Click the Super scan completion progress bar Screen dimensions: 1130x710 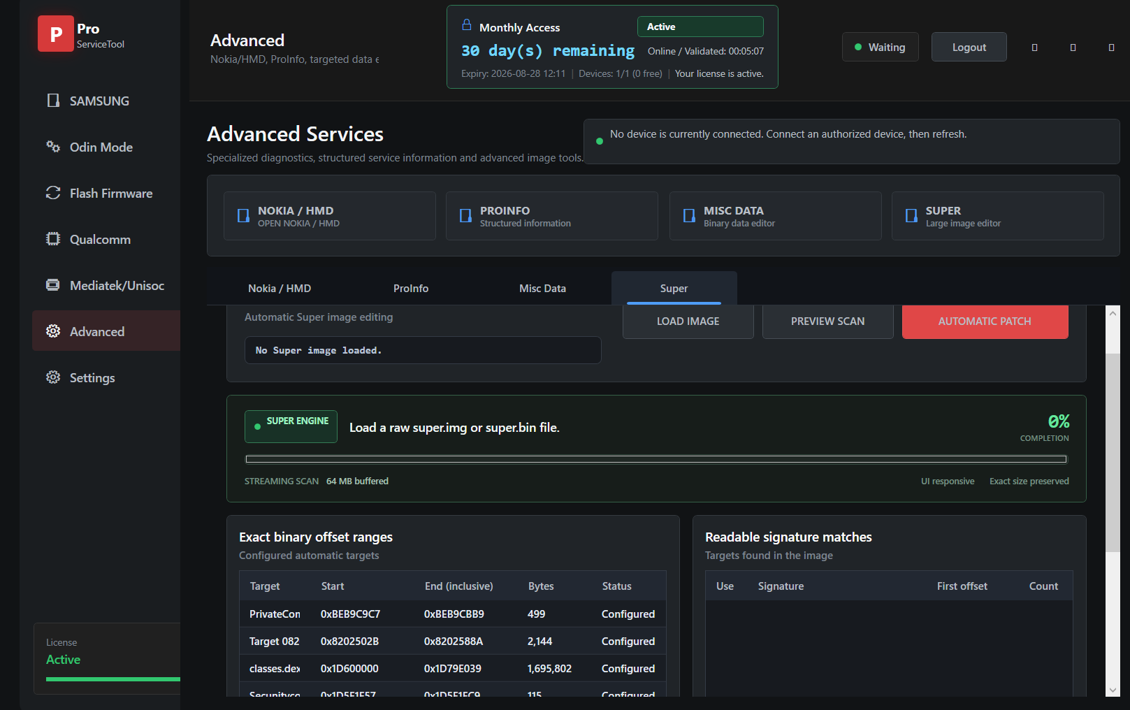pyautogui.click(x=656, y=459)
